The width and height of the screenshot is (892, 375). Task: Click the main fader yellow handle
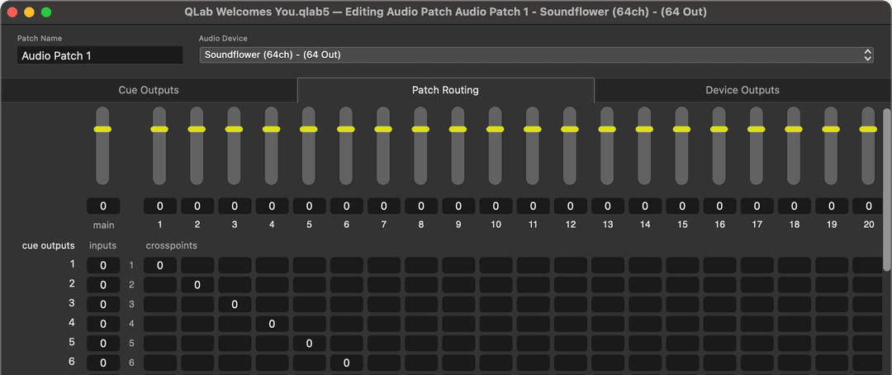[x=103, y=130]
